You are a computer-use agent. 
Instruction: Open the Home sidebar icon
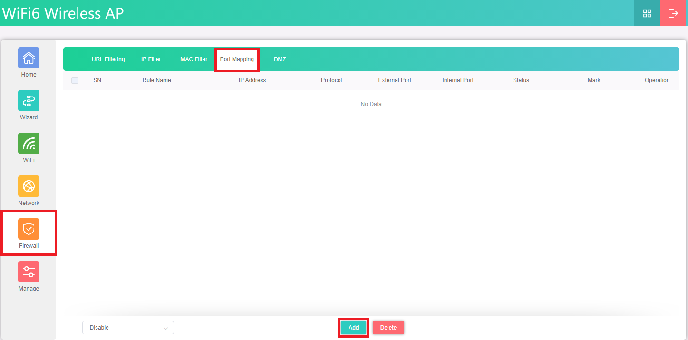[29, 58]
